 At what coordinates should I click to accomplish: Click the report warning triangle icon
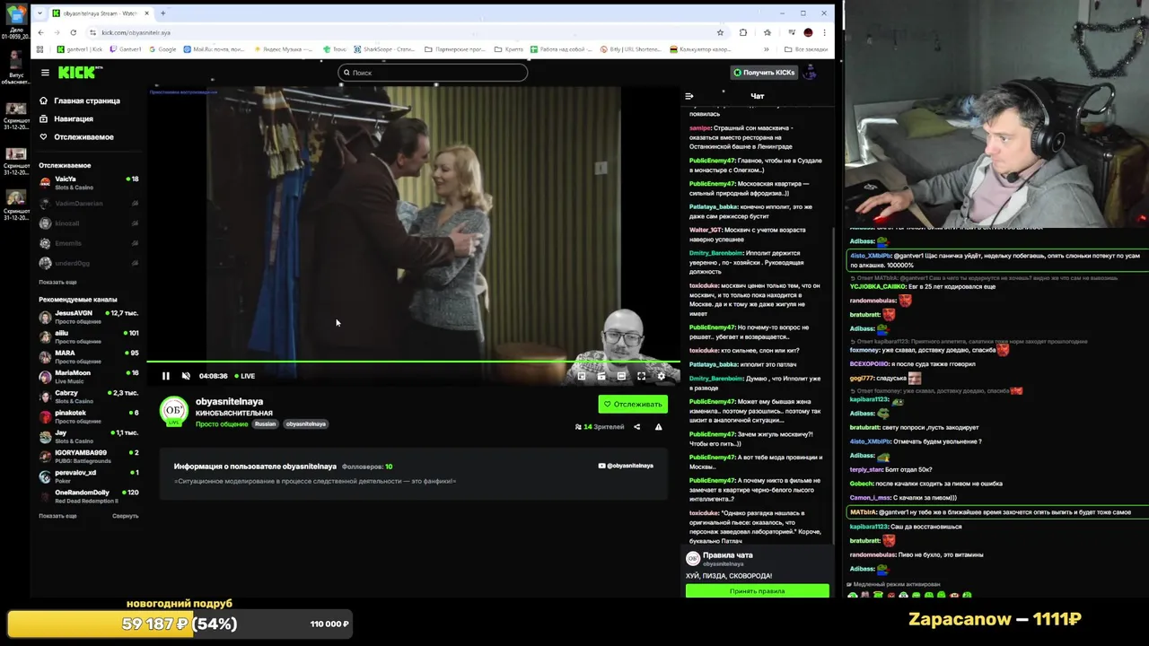(x=658, y=427)
